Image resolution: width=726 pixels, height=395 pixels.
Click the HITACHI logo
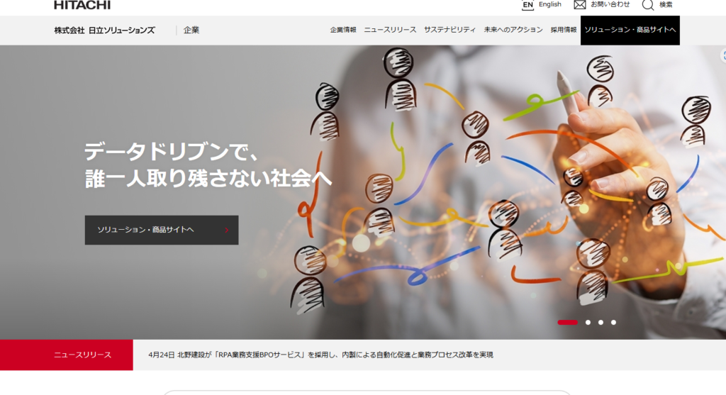pyautogui.click(x=82, y=5)
